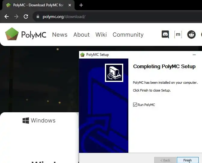Open PolyMC Discord via Discord icon
This screenshot has height=163, width=202.
point(165,34)
